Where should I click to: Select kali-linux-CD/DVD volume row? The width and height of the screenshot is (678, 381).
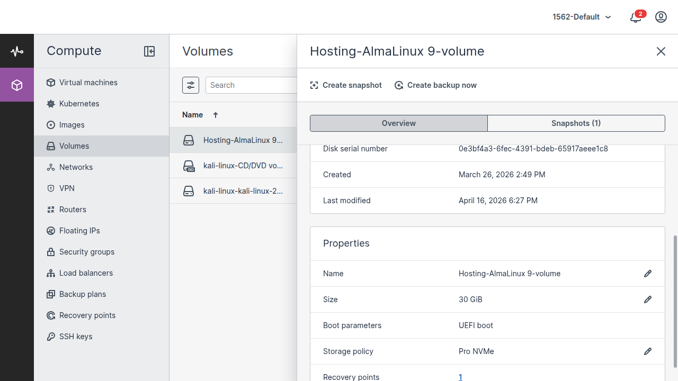233,166
